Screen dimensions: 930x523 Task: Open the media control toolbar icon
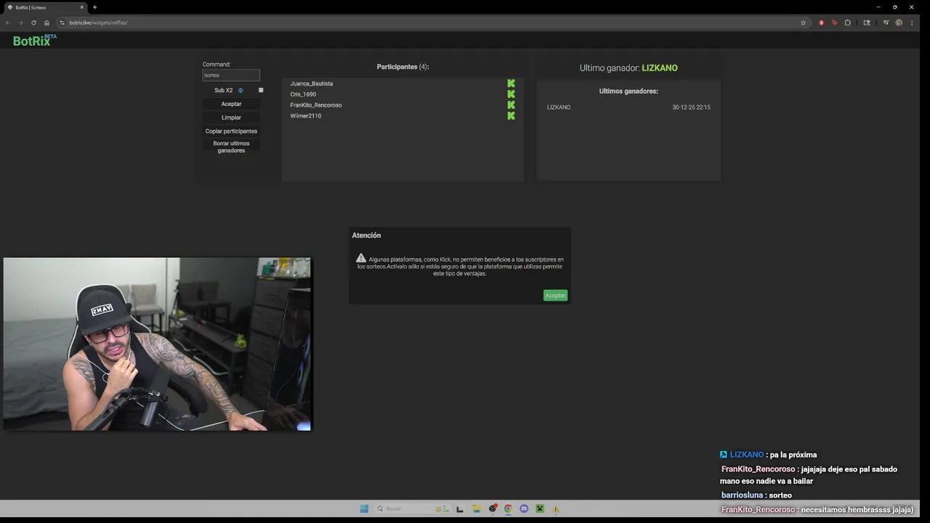pos(885,23)
